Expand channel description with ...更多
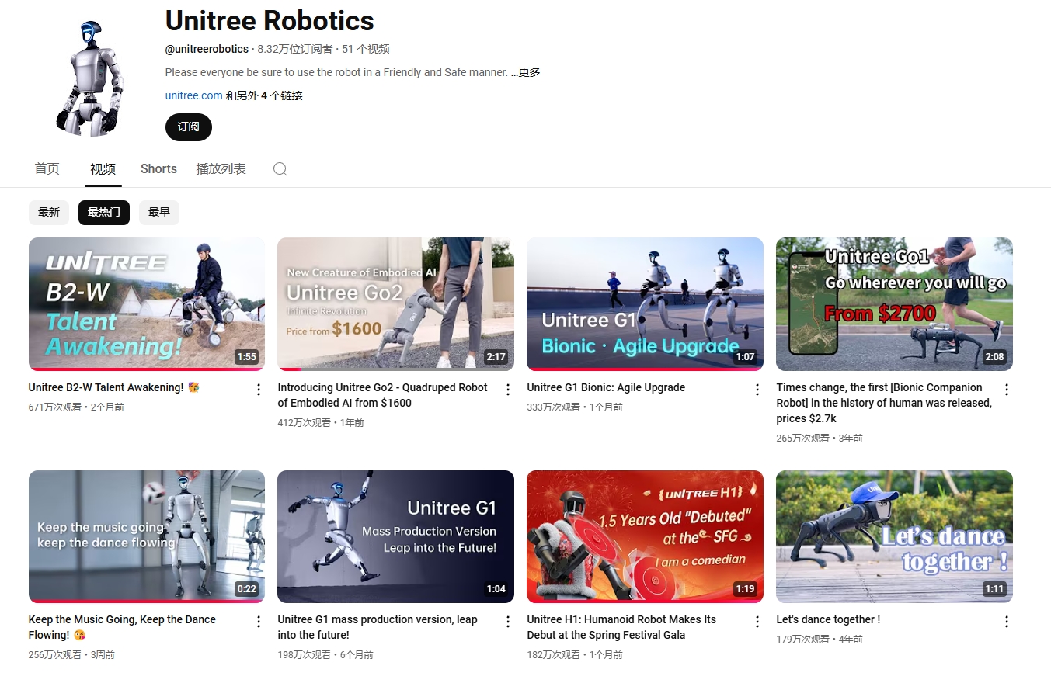 tap(525, 72)
